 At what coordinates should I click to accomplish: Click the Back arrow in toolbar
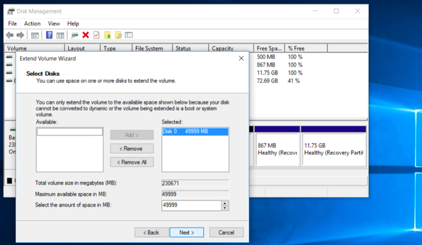(x=10, y=35)
